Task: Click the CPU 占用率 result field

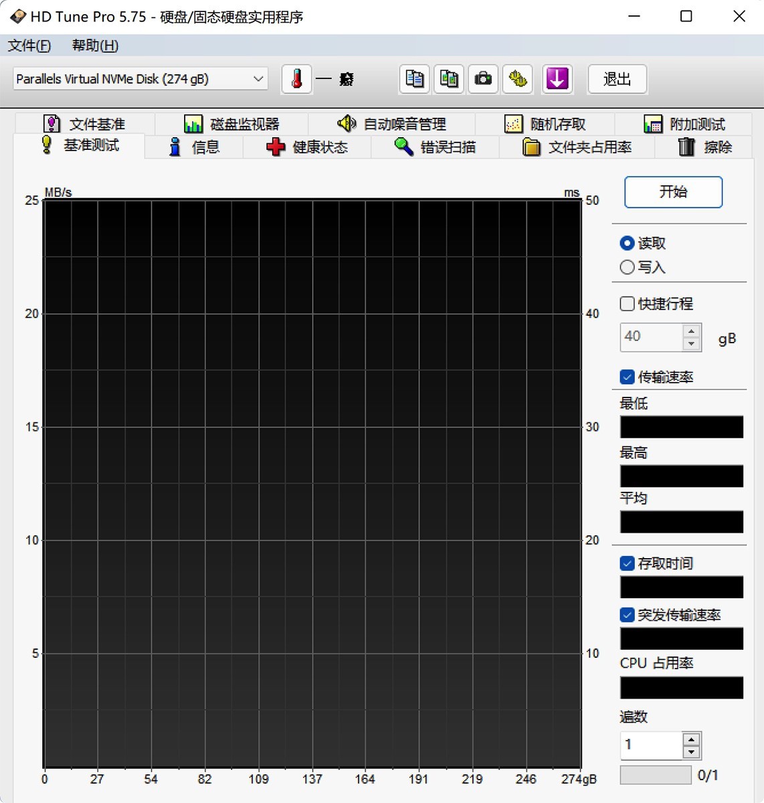Action: [x=682, y=688]
